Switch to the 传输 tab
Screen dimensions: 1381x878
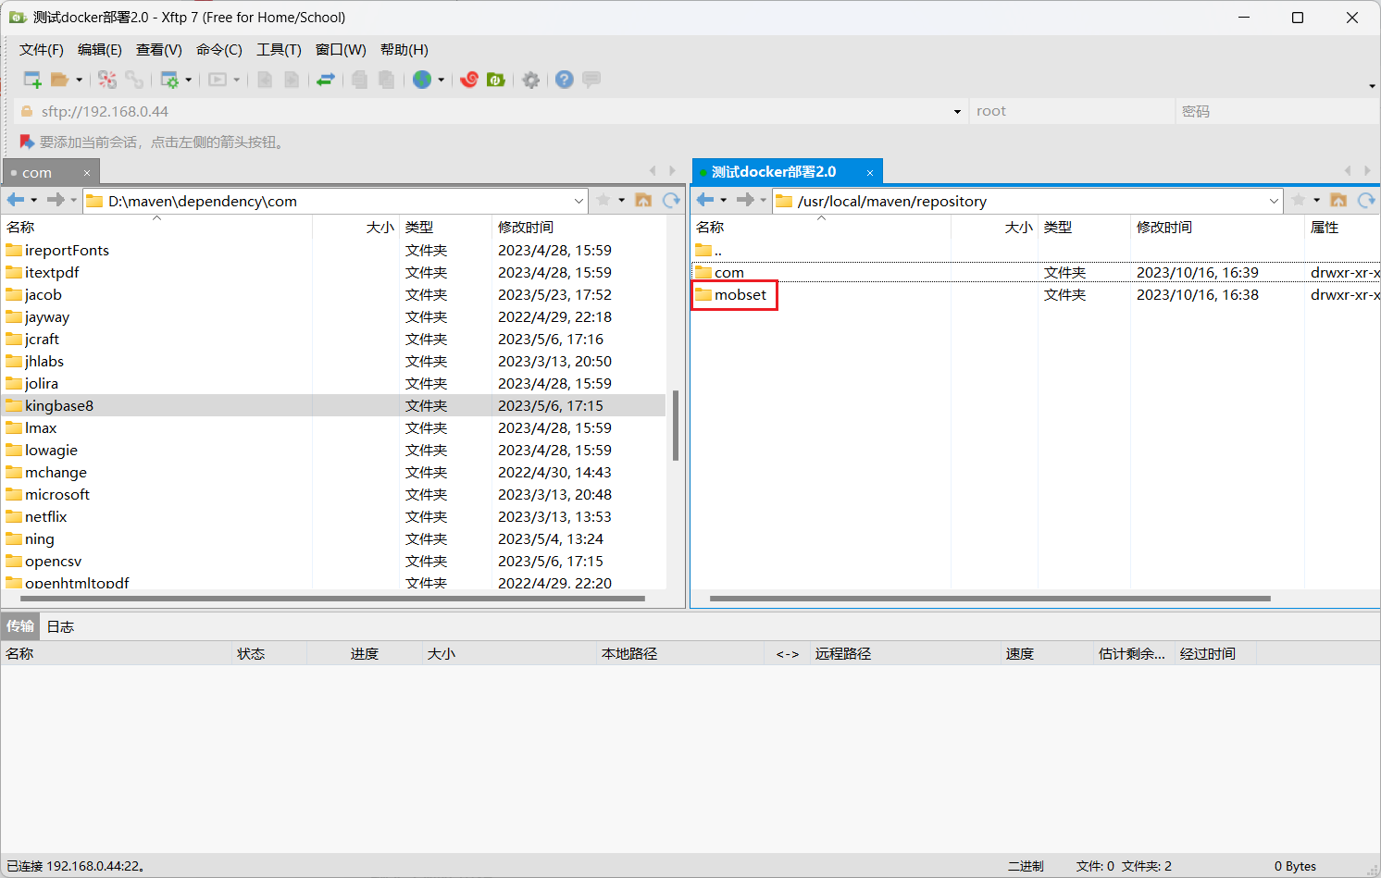coord(20,626)
